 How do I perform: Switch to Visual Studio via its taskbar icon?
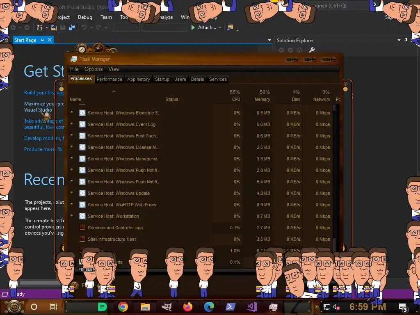point(252,307)
